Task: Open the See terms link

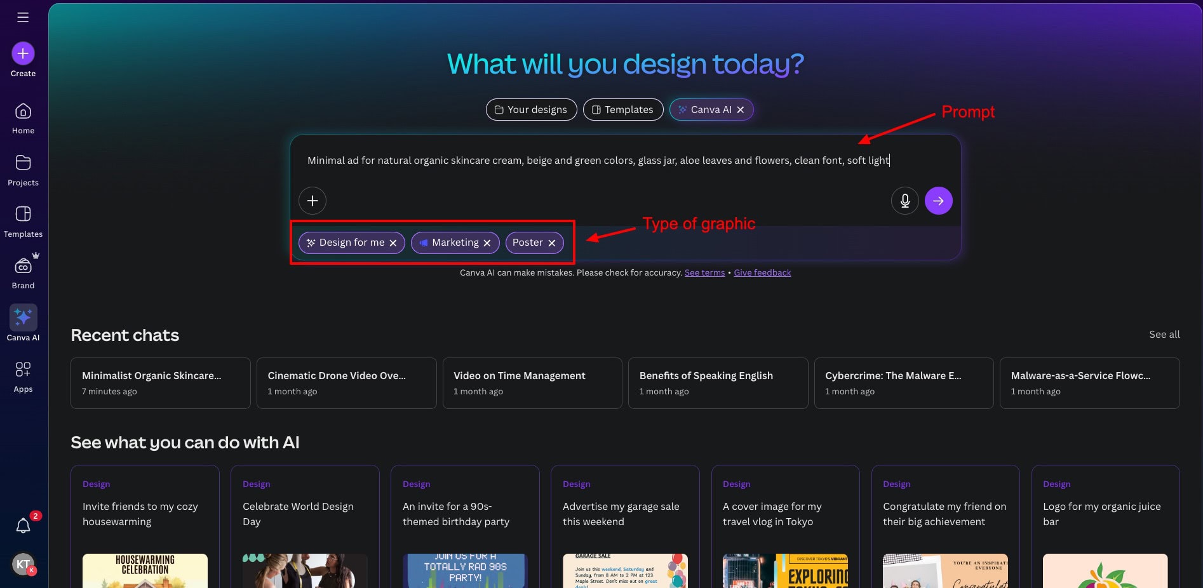Action: [704, 273]
